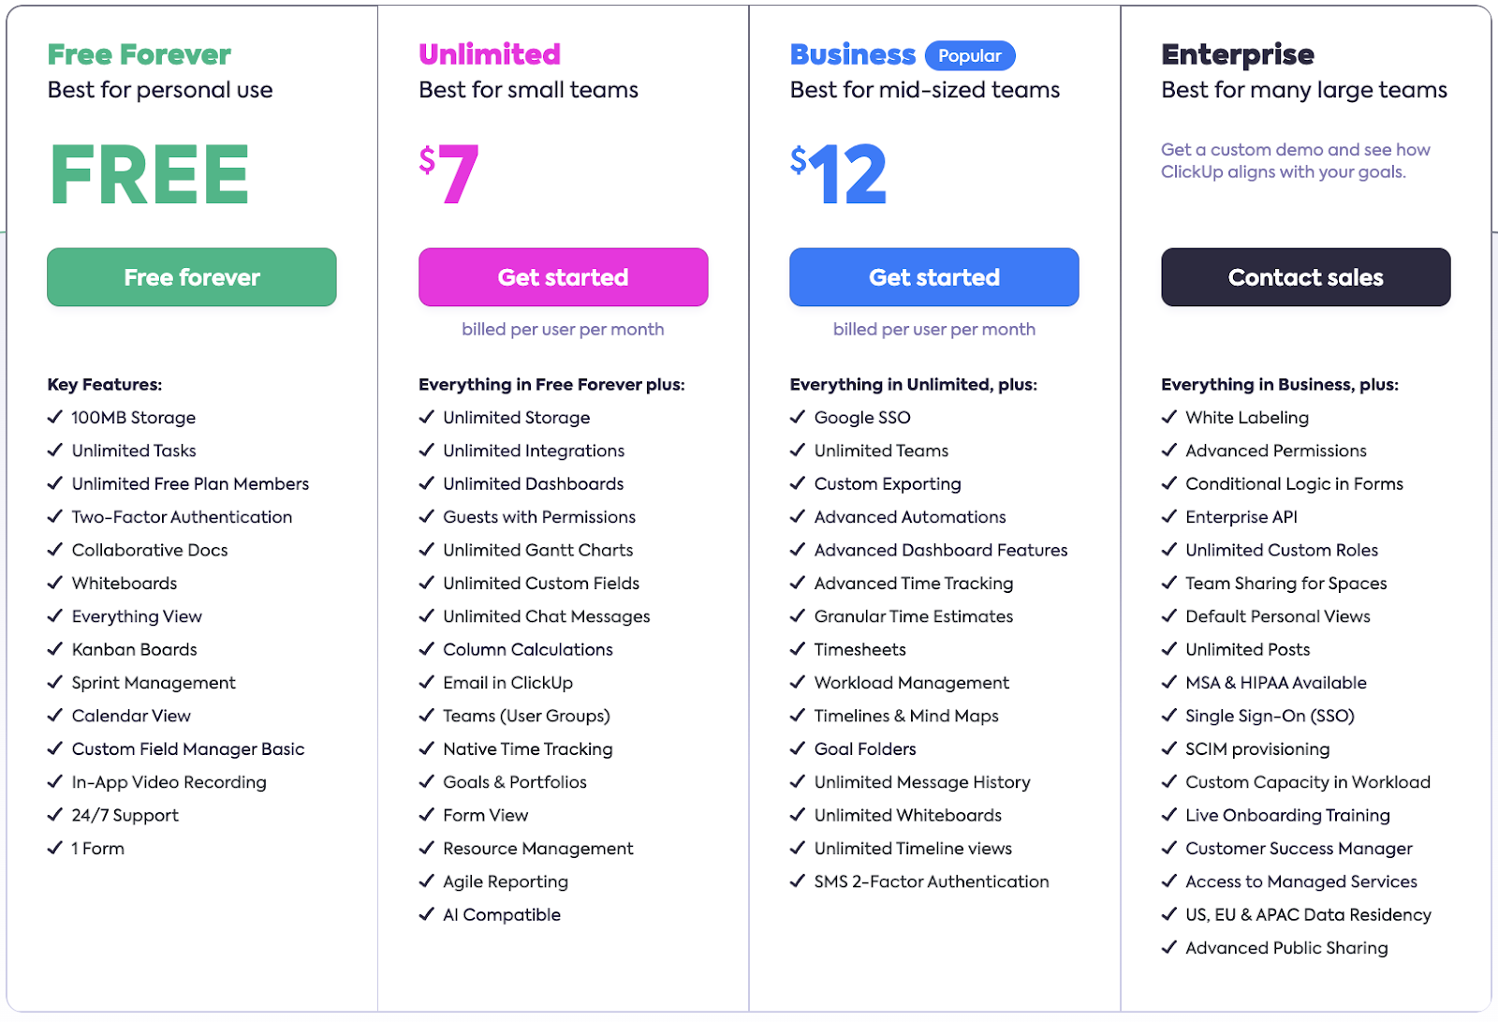Click the Contact sales button

point(1305,277)
